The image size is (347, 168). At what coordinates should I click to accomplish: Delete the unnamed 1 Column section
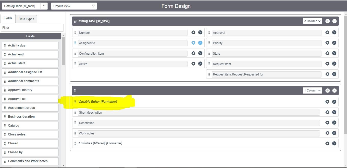tap(334, 90)
